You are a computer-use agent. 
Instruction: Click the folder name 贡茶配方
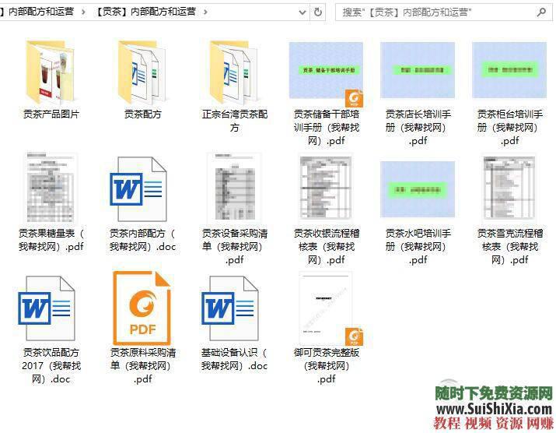(x=142, y=114)
